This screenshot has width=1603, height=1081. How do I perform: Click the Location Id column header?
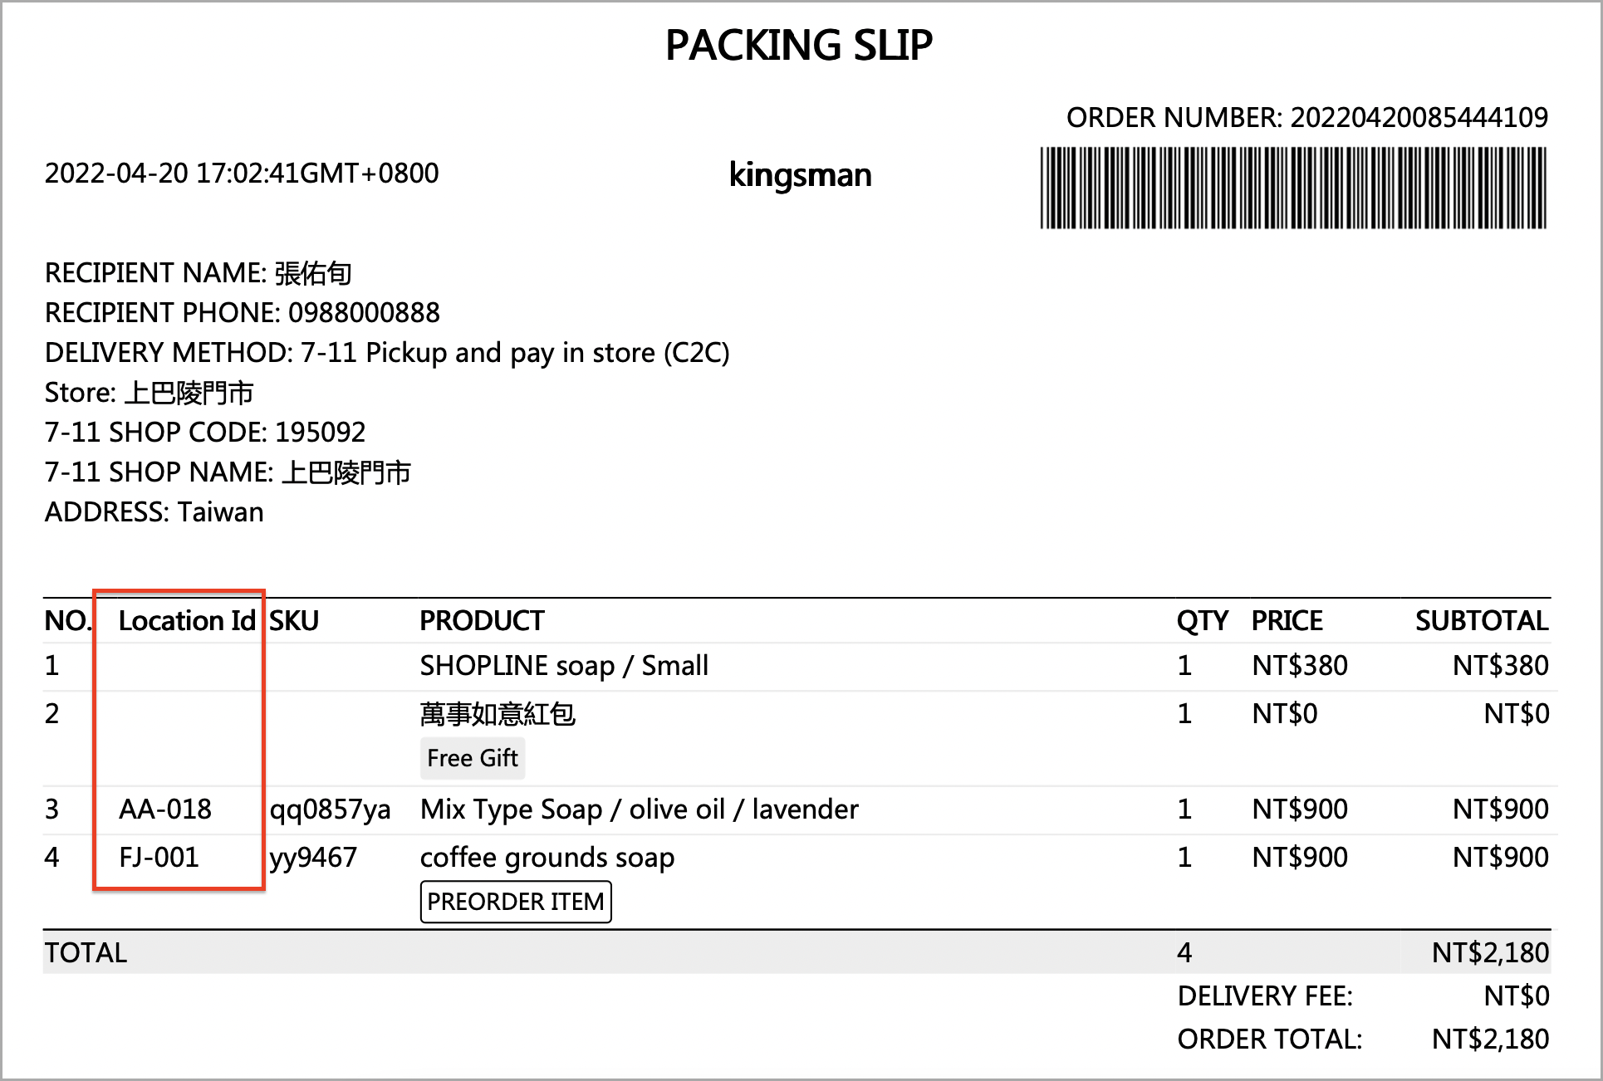(x=187, y=621)
